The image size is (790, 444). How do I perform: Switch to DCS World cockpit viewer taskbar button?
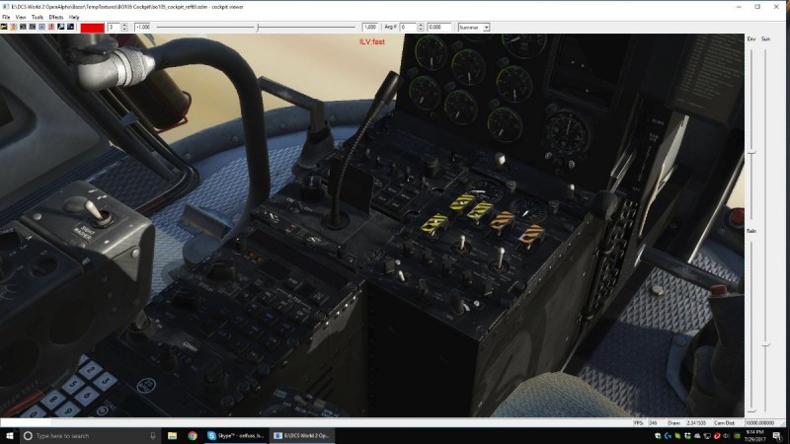(x=301, y=436)
